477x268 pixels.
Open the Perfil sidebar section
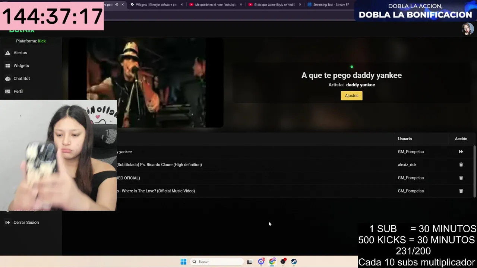coord(18,91)
